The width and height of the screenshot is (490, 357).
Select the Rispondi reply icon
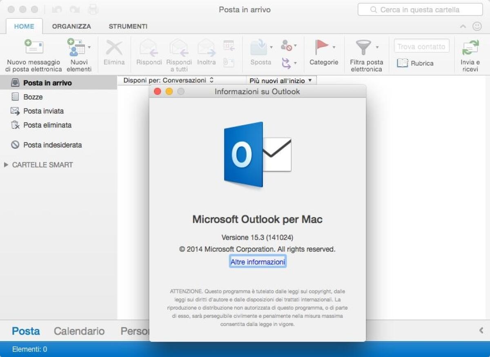tap(148, 49)
